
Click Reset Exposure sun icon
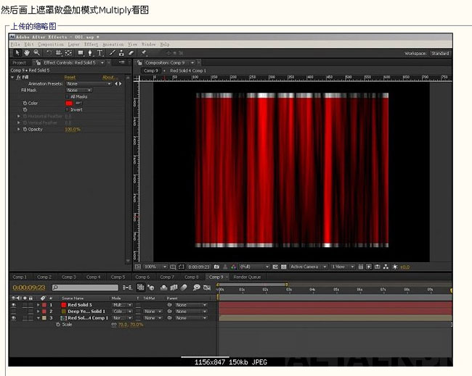395,267
